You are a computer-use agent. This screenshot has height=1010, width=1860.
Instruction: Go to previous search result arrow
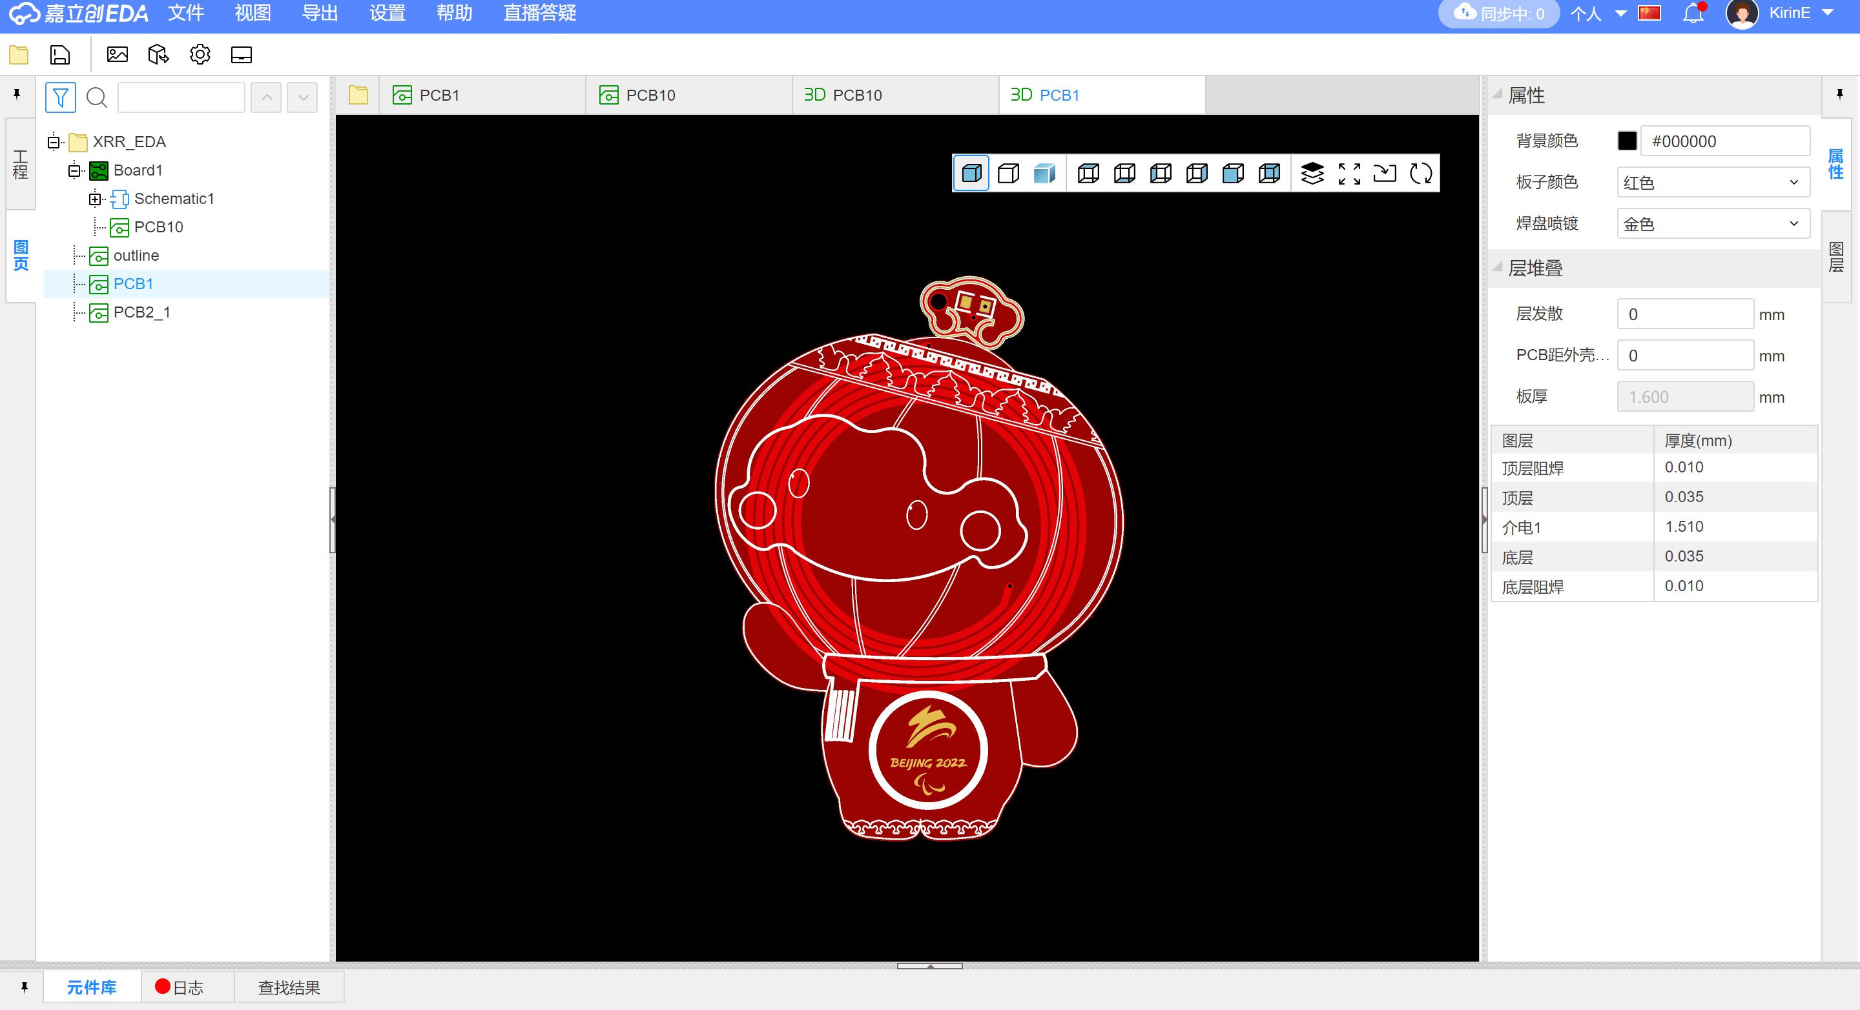pos(267,97)
